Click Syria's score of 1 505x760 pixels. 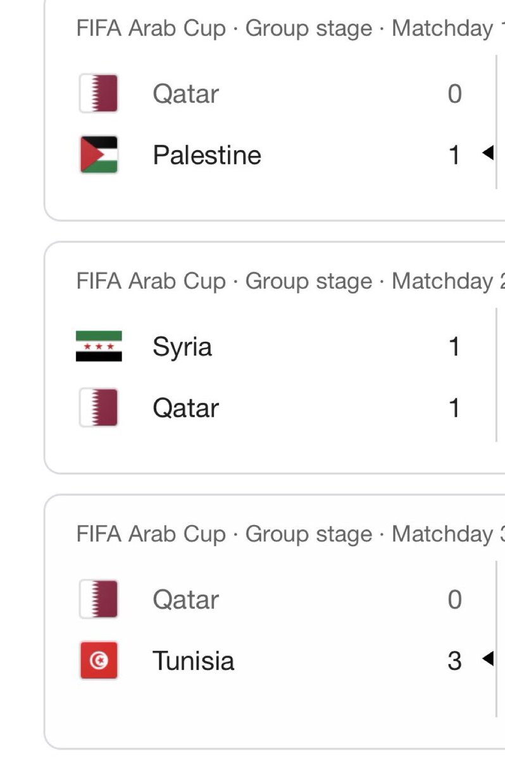coord(454,346)
